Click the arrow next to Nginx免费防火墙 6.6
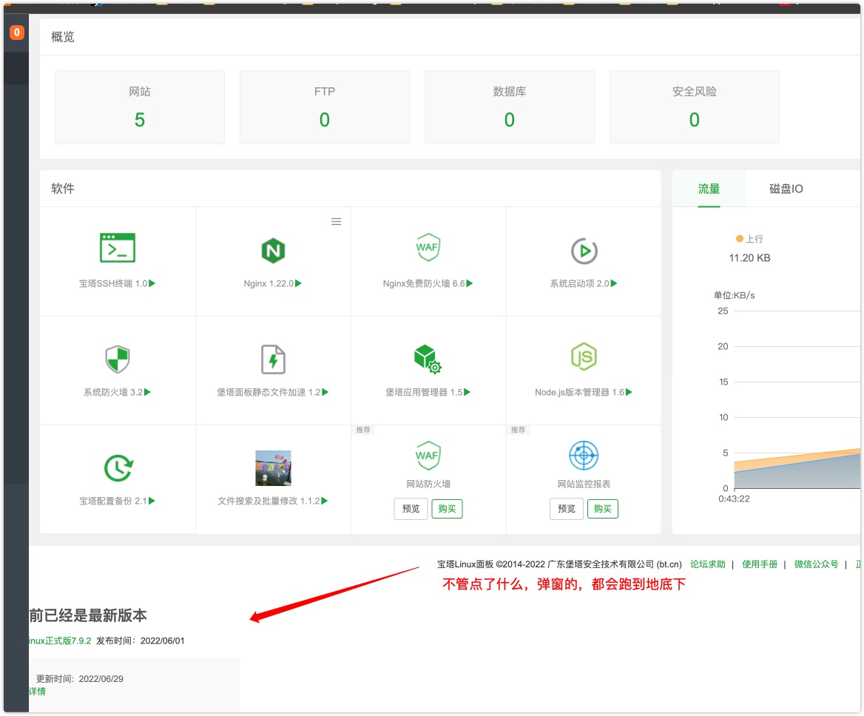This screenshot has height=716, width=864. point(470,283)
